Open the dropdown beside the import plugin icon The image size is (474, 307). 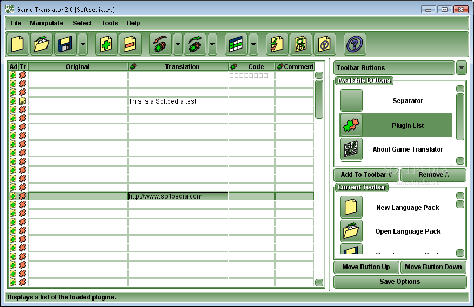178,44
